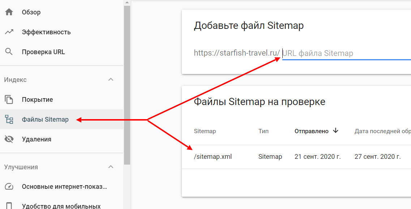This screenshot has width=411, height=209.
Task: Select the Тип column header
Action: tap(263, 131)
